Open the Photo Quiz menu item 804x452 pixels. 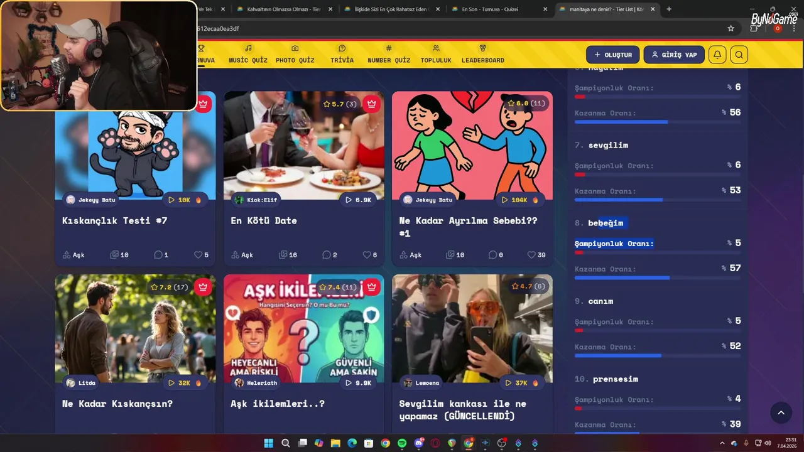pyautogui.click(x=295, y=54)
